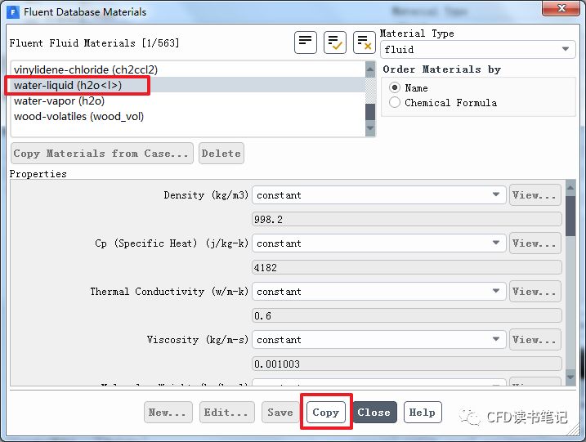Click materials list scrollbar down arrow
The width and height of the screenshot is (586, 442).
tap(370, 128)
